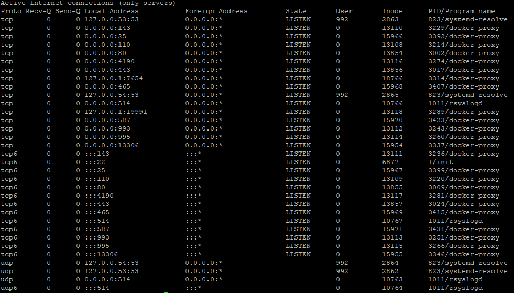
Task: Click program 3431/docker-proxy
Action: click(464, 230)
